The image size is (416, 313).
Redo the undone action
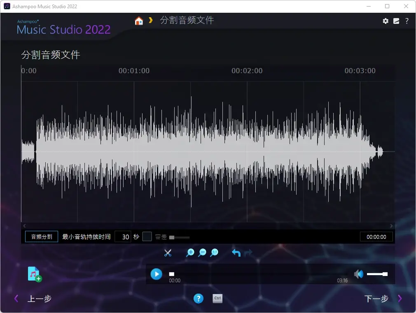pos(248,253)
